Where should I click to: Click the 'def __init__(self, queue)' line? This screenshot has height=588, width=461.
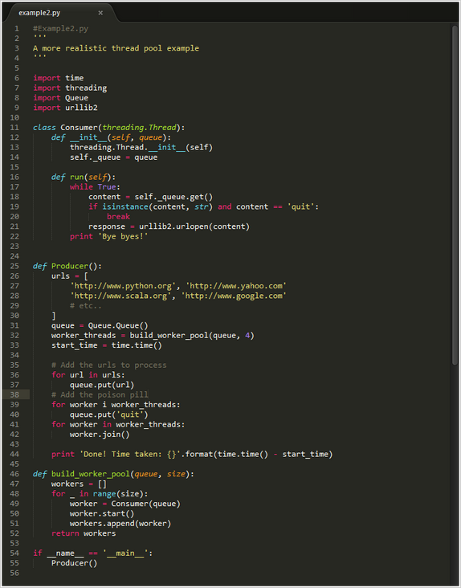(x=111, y=137)
